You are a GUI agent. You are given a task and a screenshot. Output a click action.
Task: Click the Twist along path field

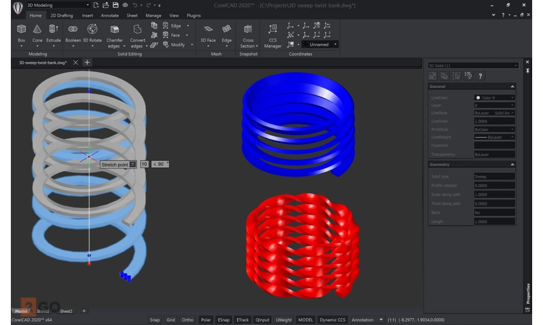point(494,204)
